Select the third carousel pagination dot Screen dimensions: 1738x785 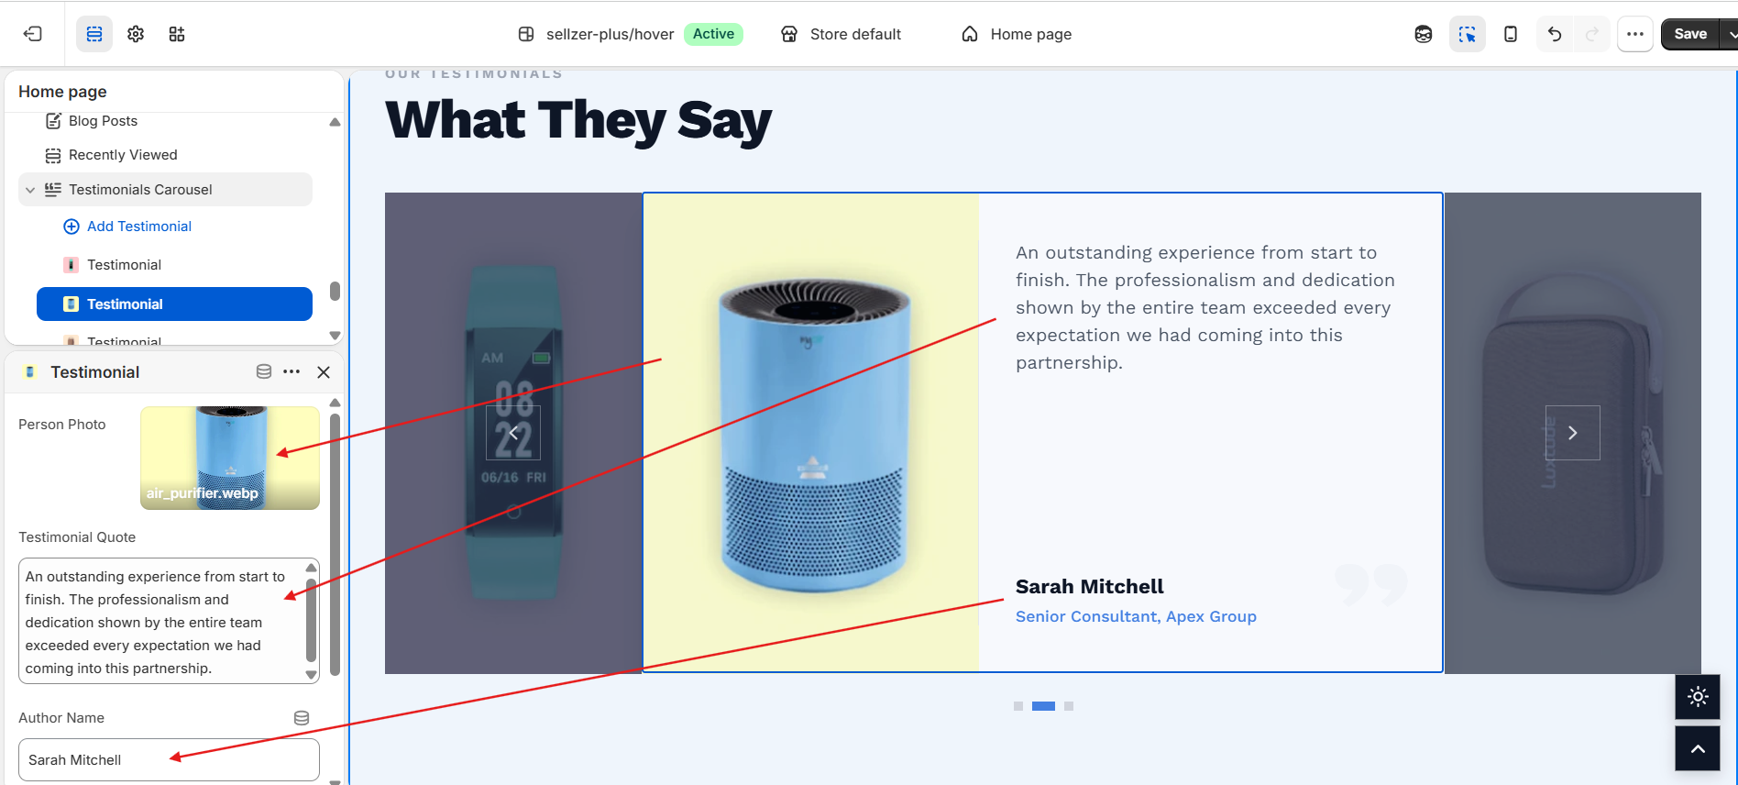coord(1069,706)
